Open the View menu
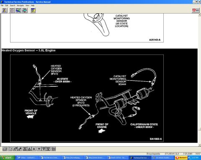This screenshot has height=160, width=201. (x=27, y=5)
